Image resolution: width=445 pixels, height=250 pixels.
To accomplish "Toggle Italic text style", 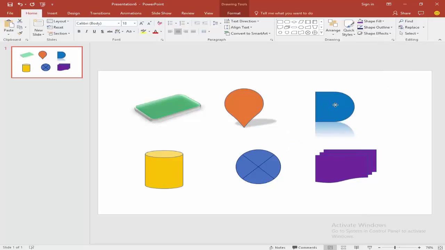I will tap(87, 31).
